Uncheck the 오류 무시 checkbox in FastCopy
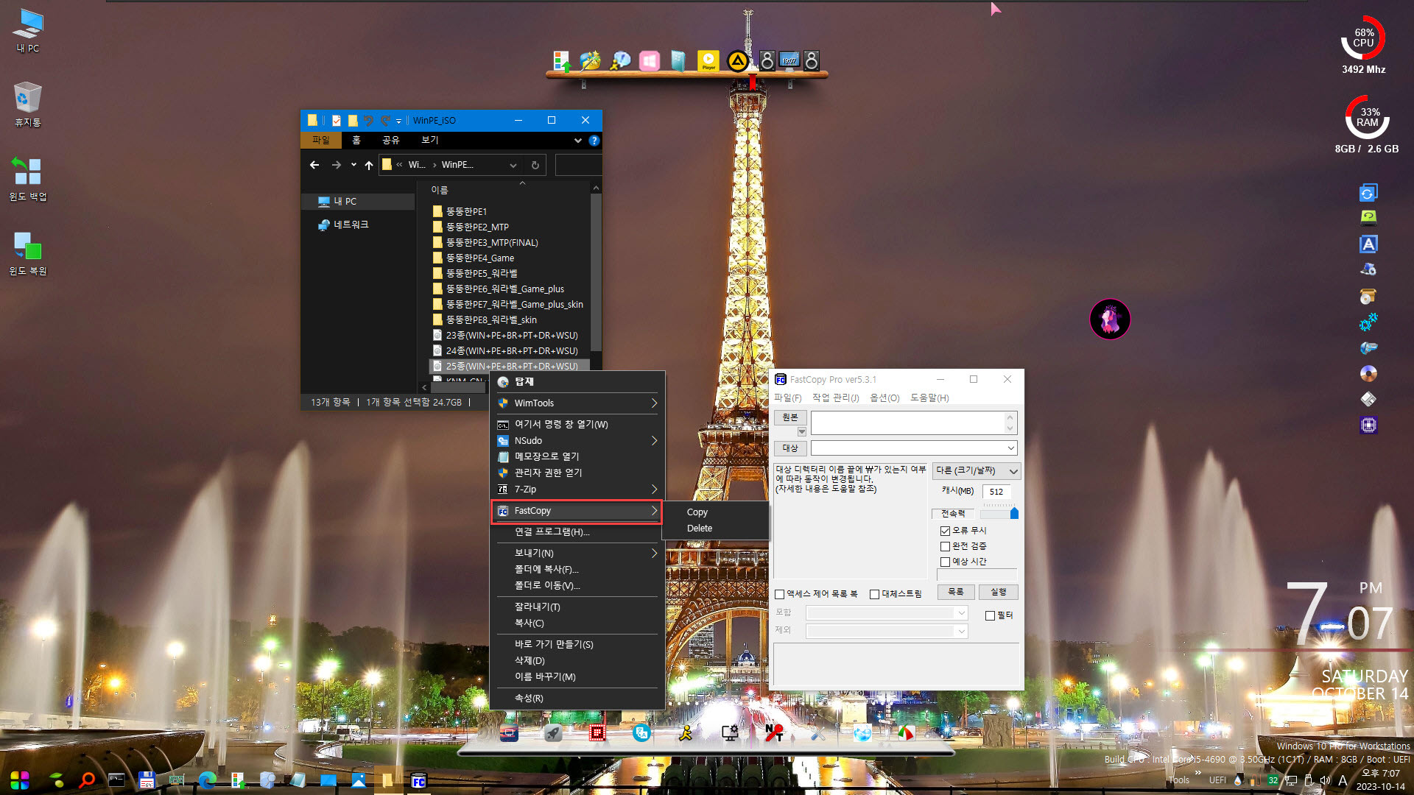The width and height of the screenshot is (1414, 795). tap(945, 531)
